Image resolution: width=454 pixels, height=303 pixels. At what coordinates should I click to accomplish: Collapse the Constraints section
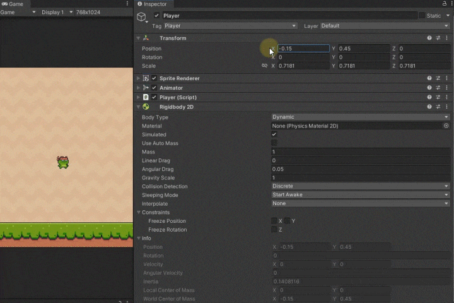[139, 212]
